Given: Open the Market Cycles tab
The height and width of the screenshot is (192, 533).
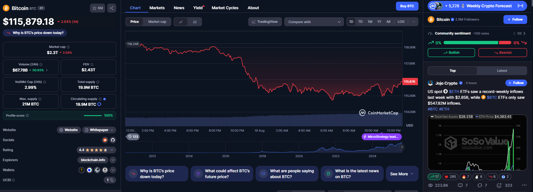Looking at the screenshot, I should (225, 8).
